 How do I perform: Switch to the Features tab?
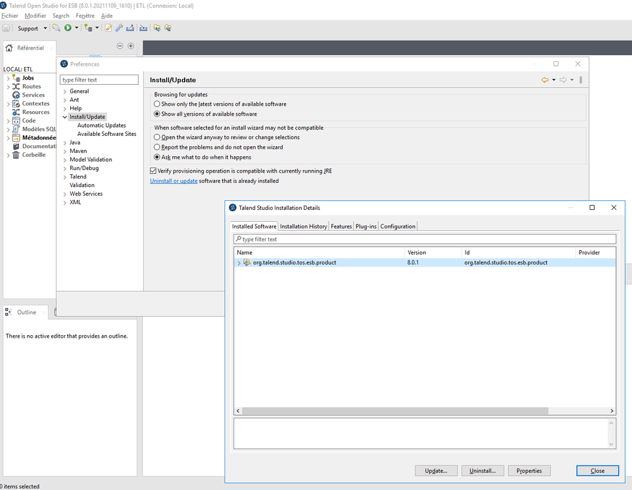tap(342, 226)
